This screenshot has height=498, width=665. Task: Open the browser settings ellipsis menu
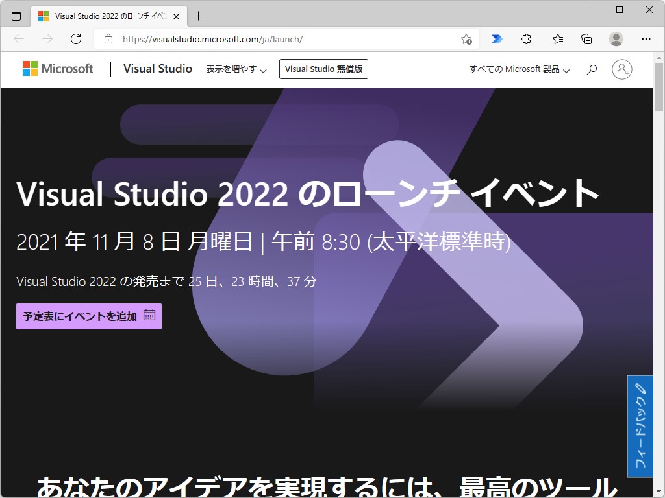647,39
